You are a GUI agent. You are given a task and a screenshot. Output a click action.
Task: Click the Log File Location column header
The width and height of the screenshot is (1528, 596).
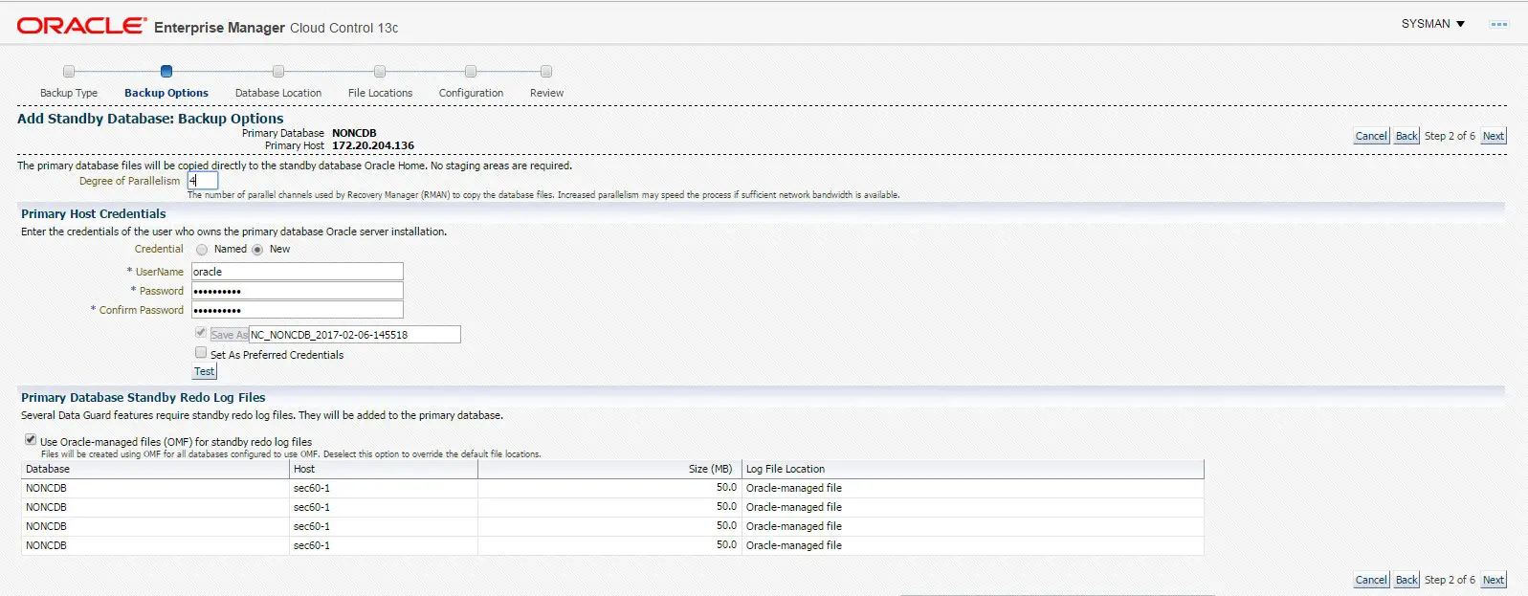[973, 469]
